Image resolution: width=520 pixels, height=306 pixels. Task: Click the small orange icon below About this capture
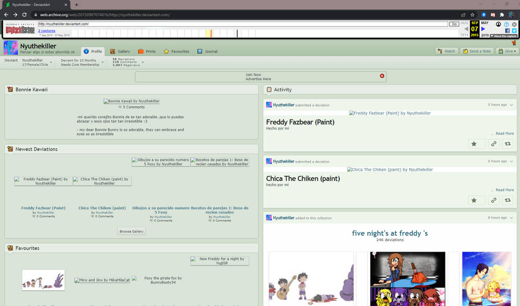tap(514, 43)
